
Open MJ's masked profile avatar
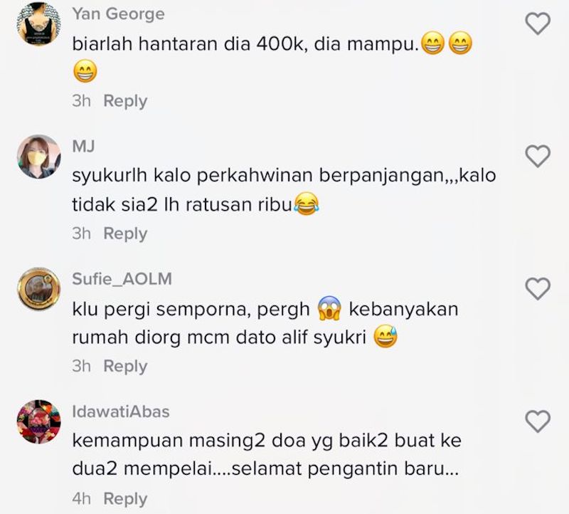[39, 157]
